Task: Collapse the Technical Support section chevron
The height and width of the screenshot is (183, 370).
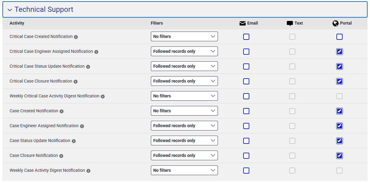Action: point(10,10)
